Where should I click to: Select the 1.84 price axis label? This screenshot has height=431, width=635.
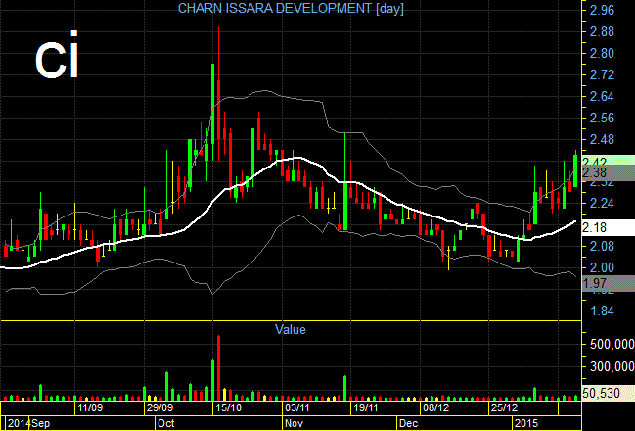coord(602,311)
